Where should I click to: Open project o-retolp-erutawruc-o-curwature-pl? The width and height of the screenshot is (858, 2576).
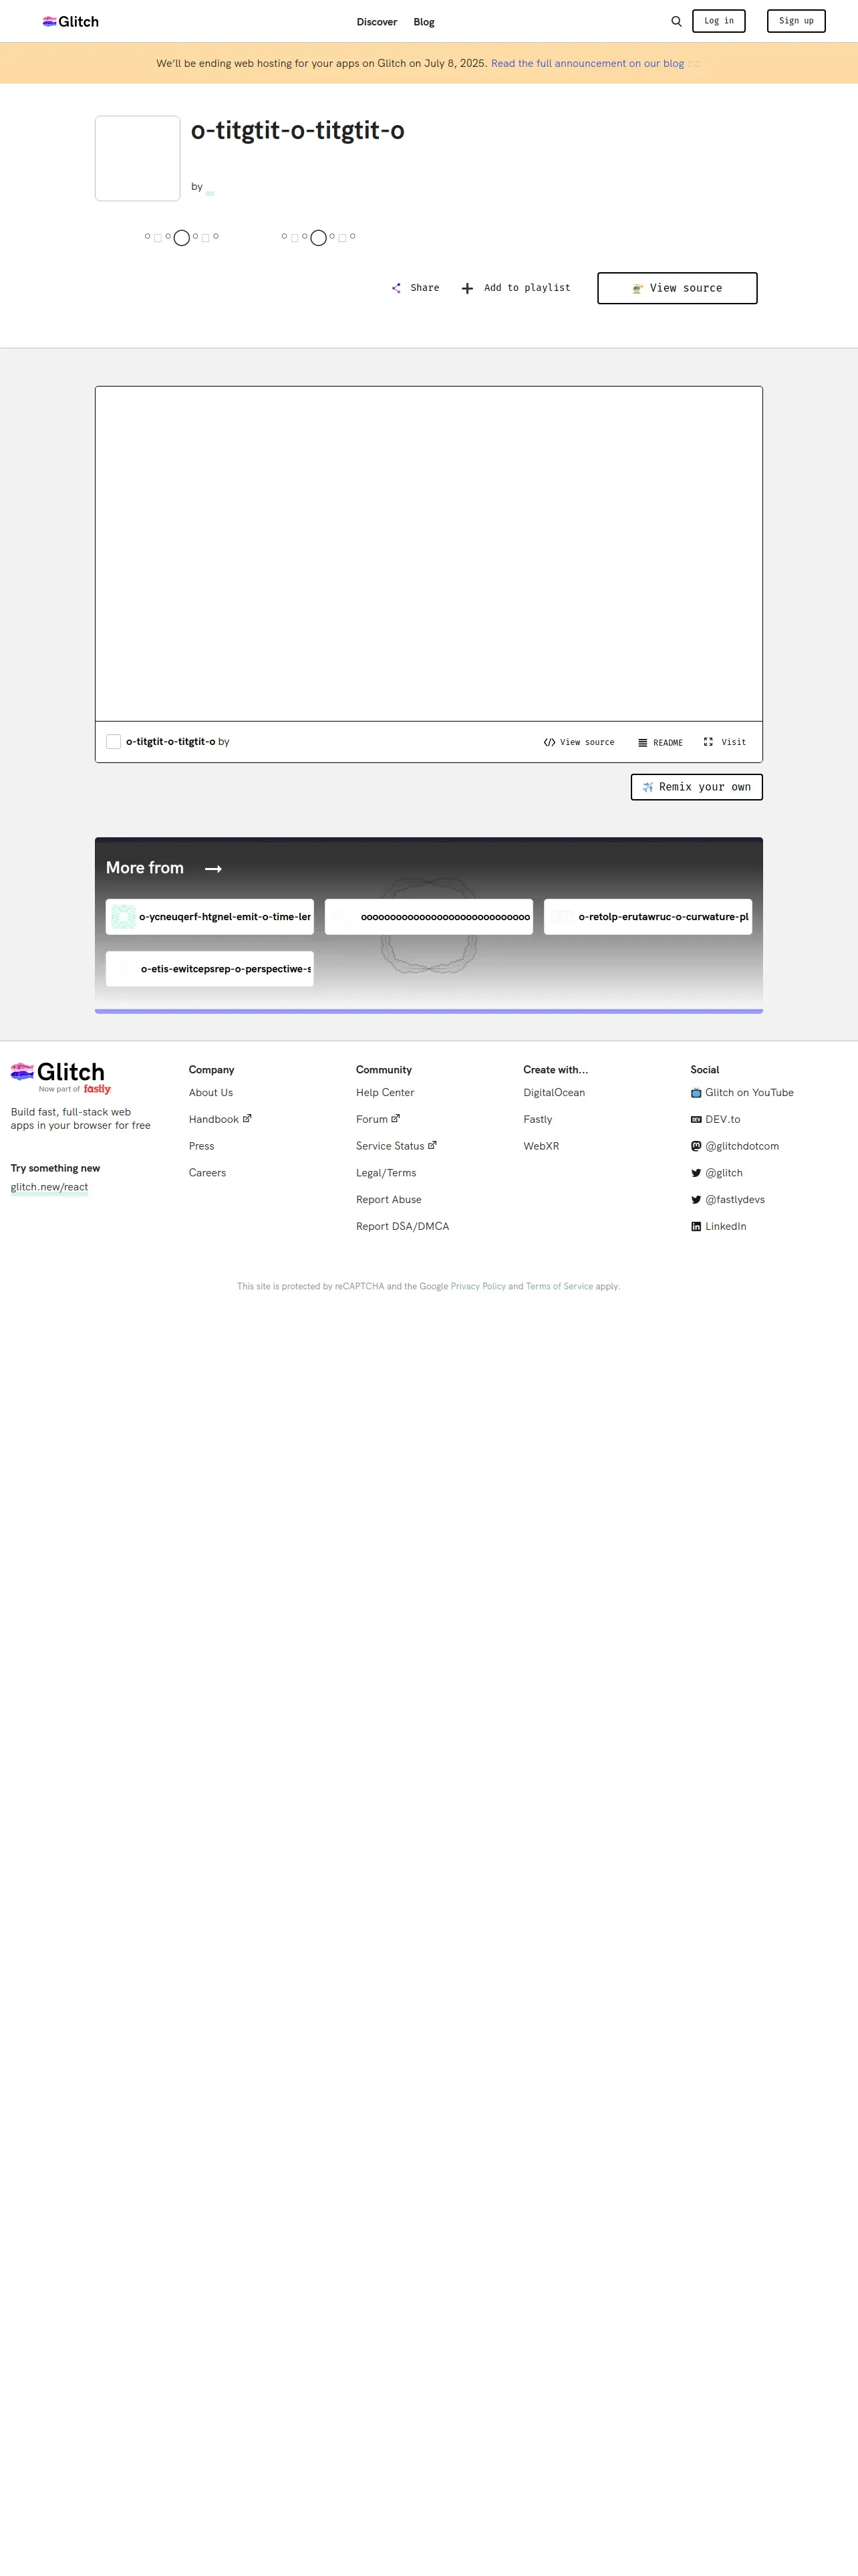(x=648, y=917)
